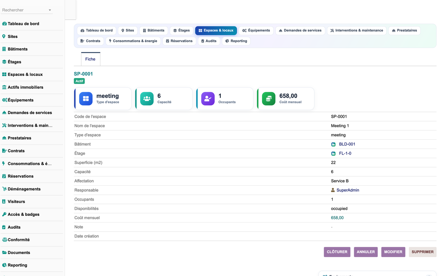Click the blue meeting space type icon

point(86,99)
